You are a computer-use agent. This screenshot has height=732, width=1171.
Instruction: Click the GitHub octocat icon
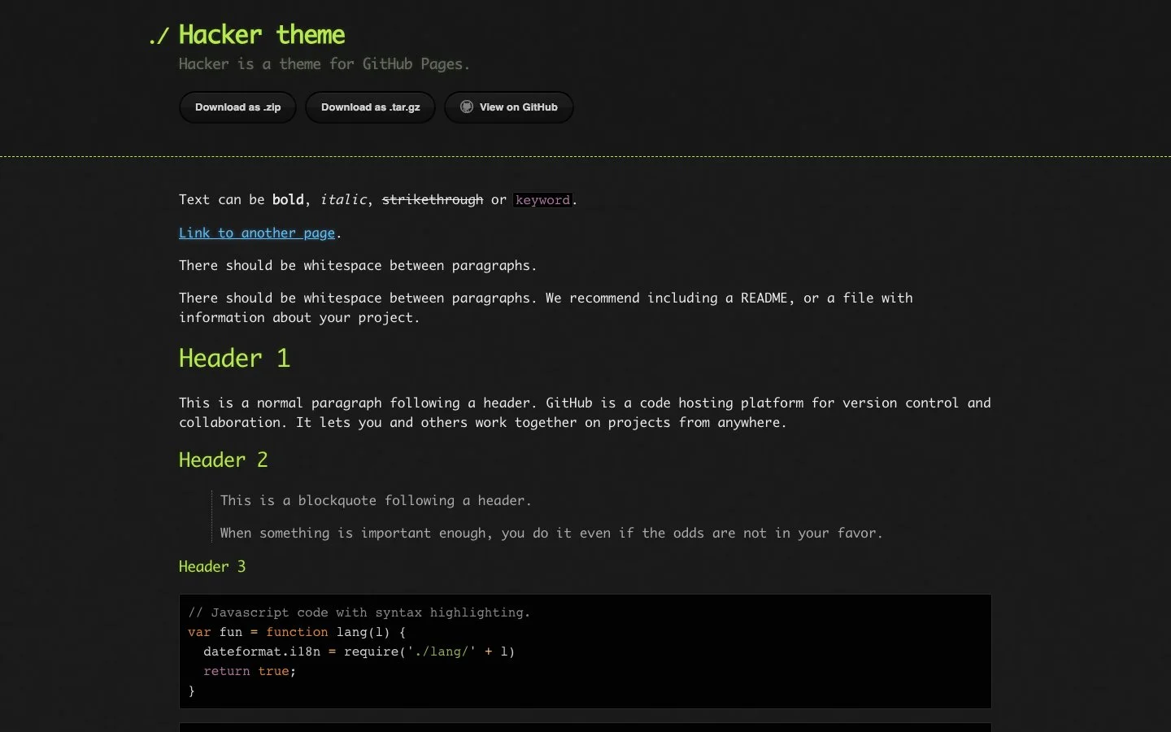click(x=467, y=107)
